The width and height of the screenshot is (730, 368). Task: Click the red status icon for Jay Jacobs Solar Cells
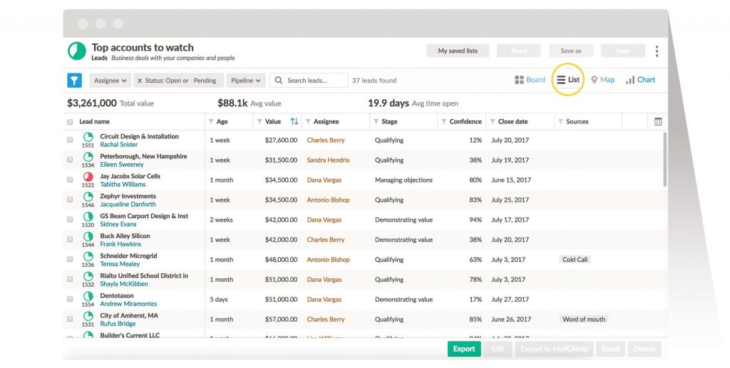coord(88,177)
